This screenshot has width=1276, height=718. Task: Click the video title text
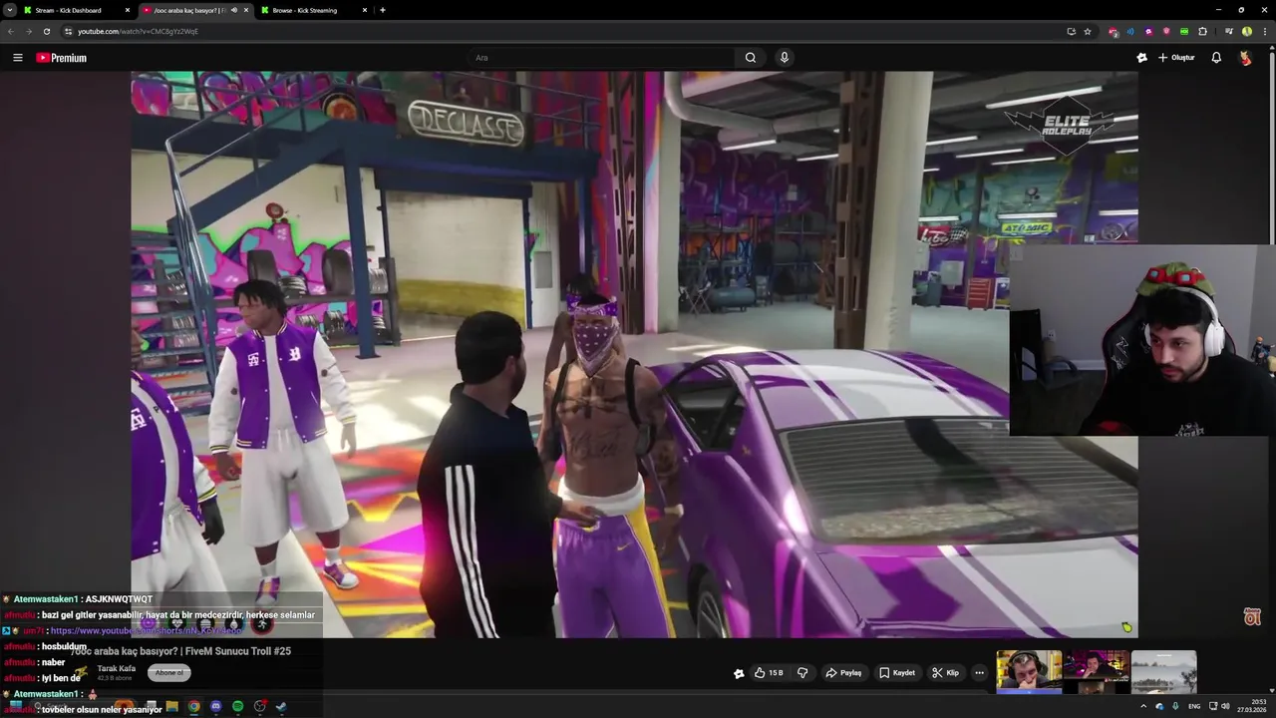[180, 651]
